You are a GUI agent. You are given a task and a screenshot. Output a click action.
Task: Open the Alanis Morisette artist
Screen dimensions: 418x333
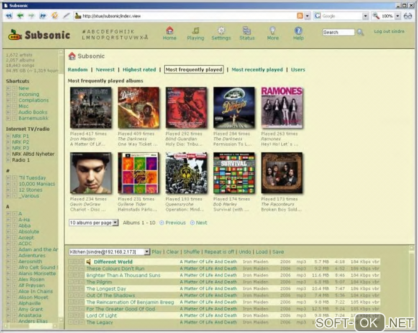[x=37, y=273]
